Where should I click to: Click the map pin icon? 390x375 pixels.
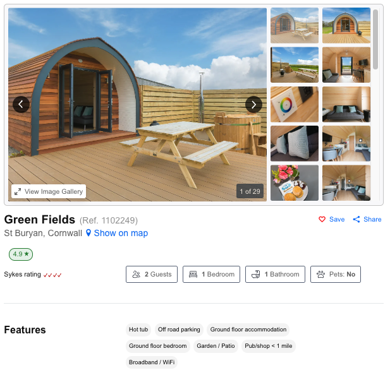click(x=88, y=233)
